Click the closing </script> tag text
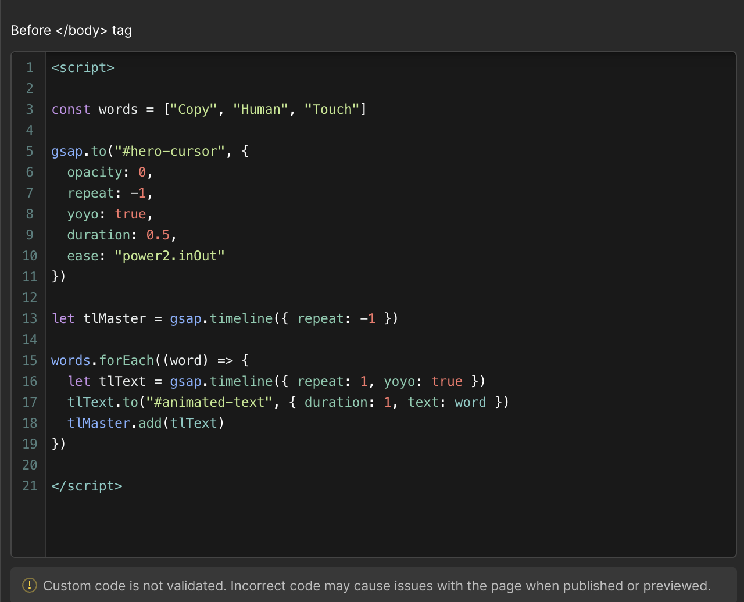 pos(87,486)
